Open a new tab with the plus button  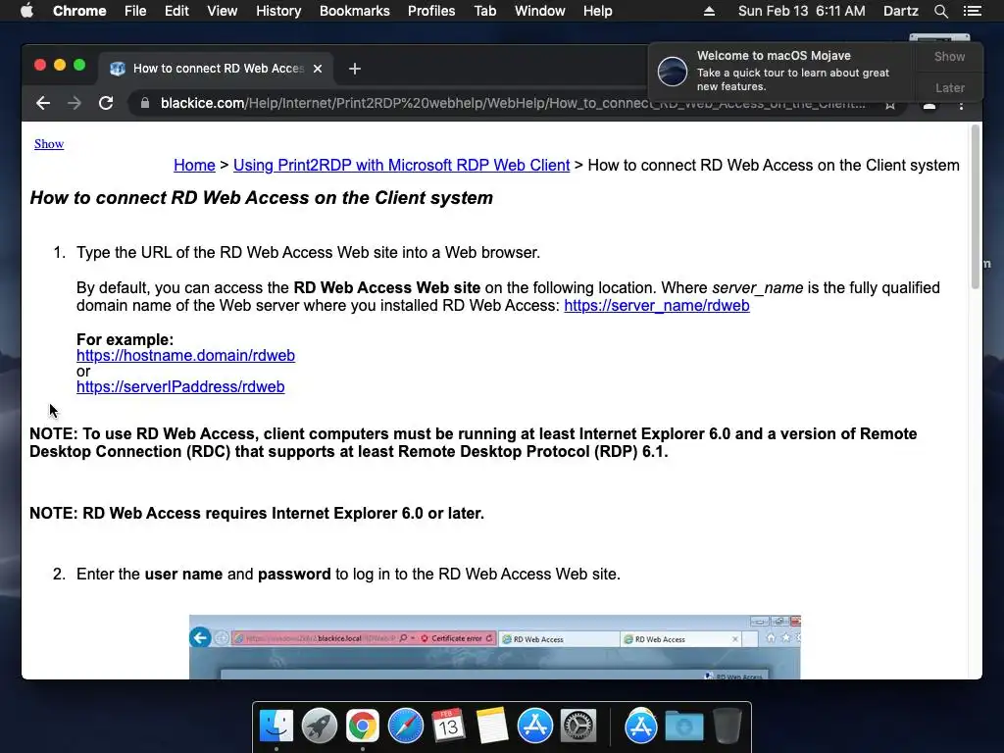[x=355, y=69]
